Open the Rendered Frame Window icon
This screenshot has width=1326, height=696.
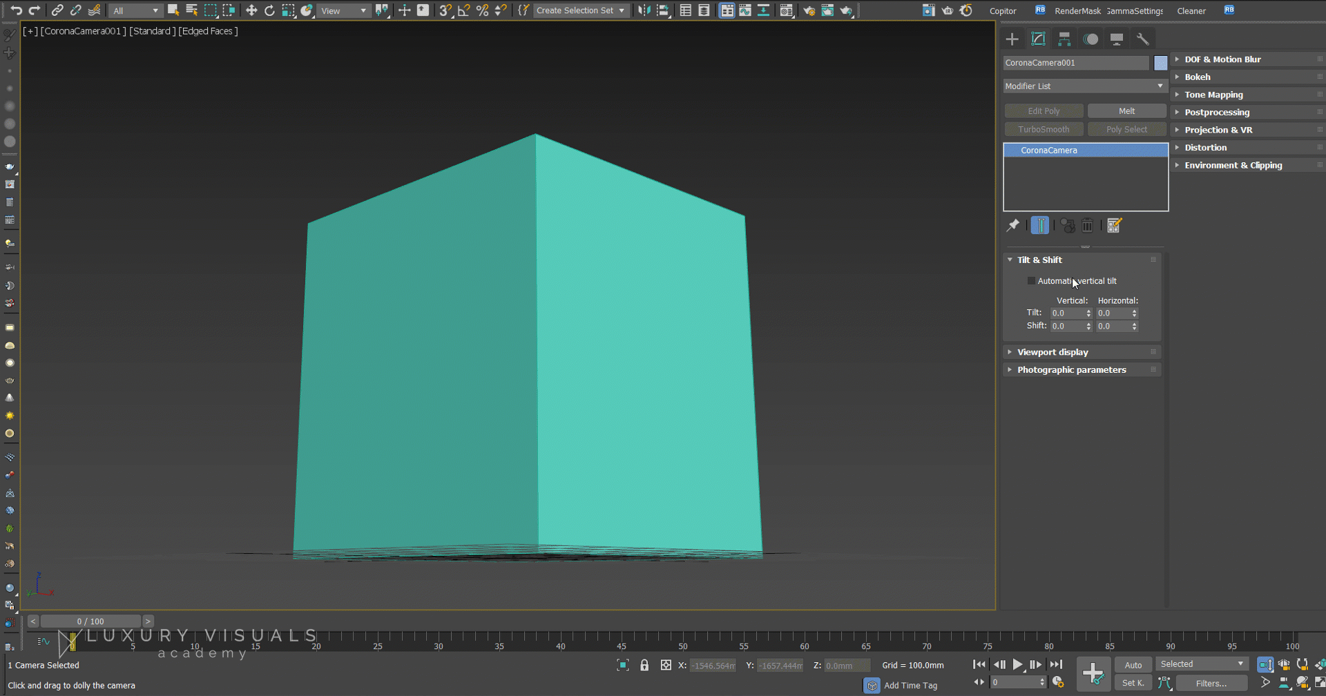tap(827, 10)
